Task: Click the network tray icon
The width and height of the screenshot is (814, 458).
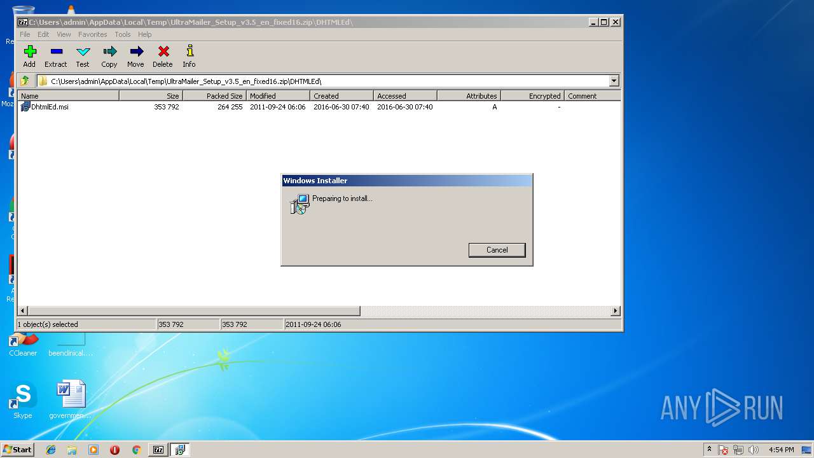Action: pyautogui.click(x=738, y=450)
